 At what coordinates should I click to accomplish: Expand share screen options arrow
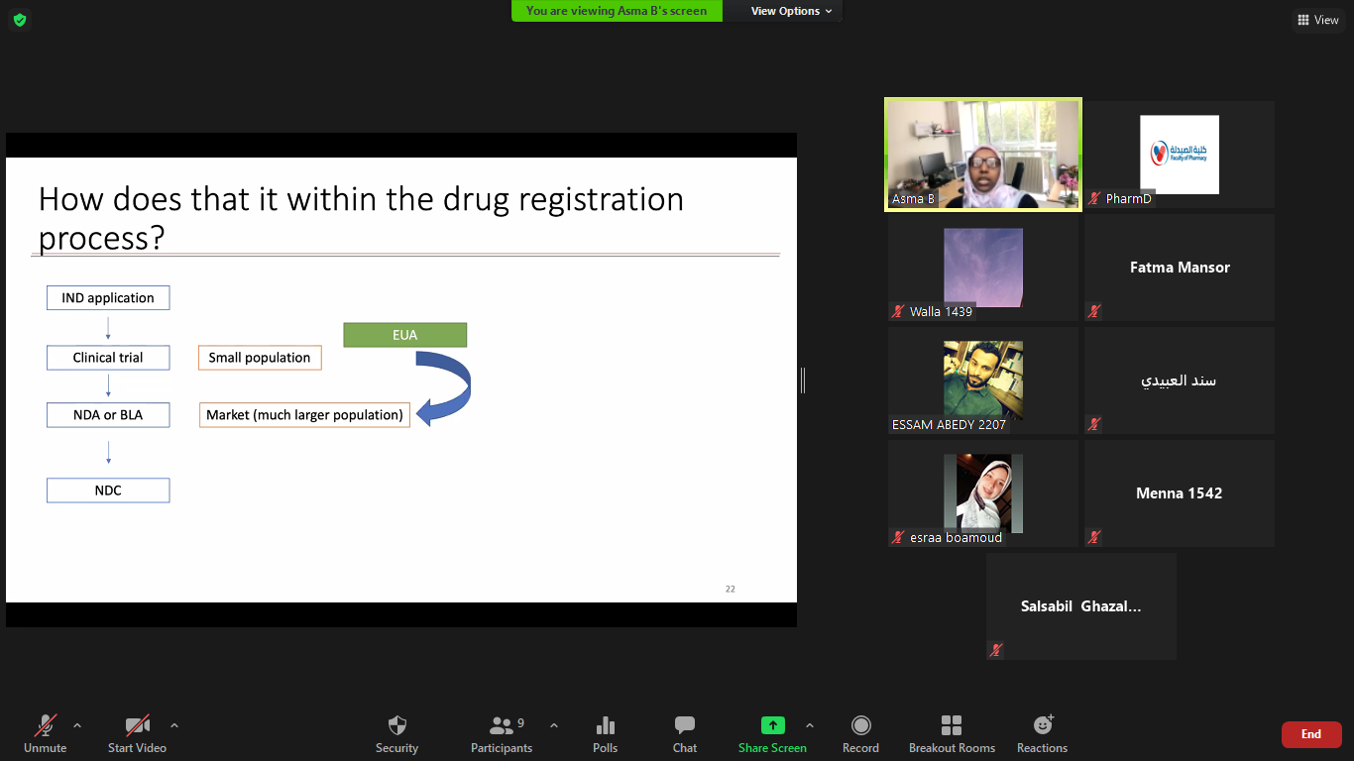click(x=810, y=725)
